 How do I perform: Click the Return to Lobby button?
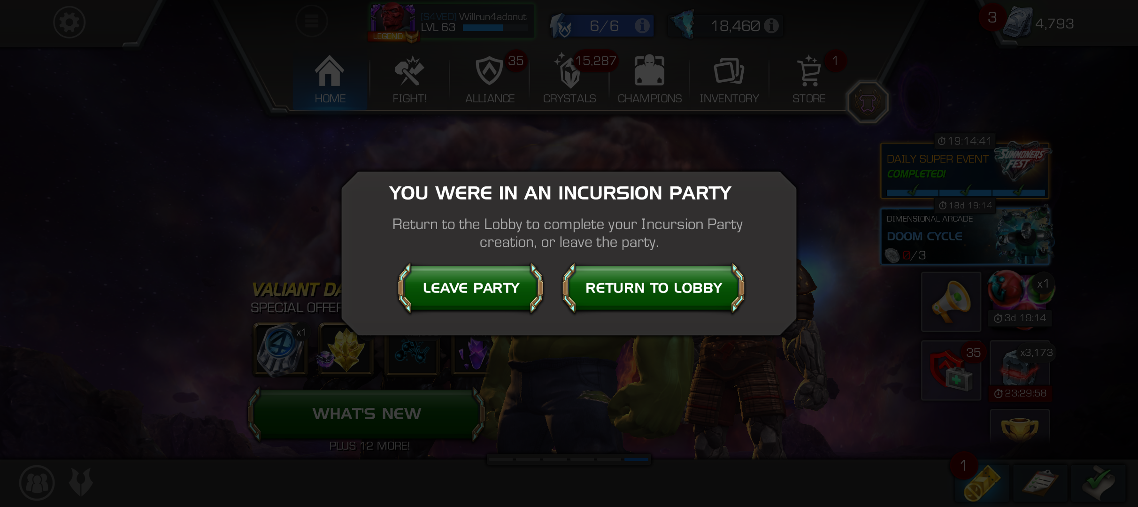point(654,288)
